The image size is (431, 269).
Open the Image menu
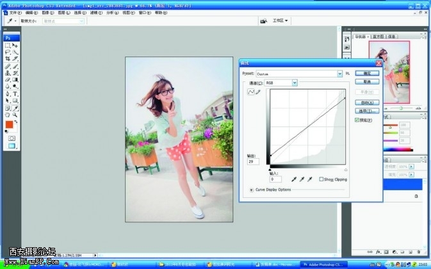click(48, 13)
